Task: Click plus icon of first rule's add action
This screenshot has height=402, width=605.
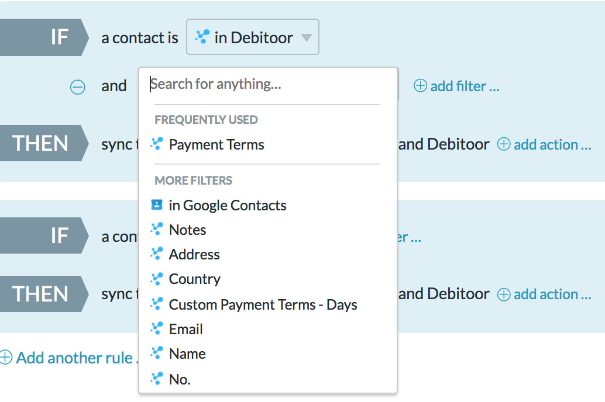Action: point(504,144)
